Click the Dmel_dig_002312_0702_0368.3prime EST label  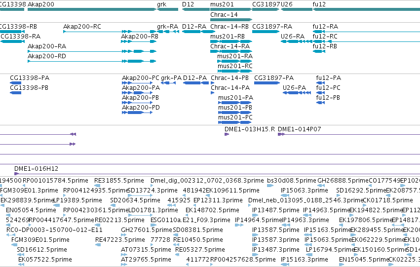click(207, 181)
